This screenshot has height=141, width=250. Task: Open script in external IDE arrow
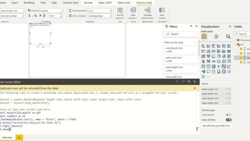click(183, 81)
